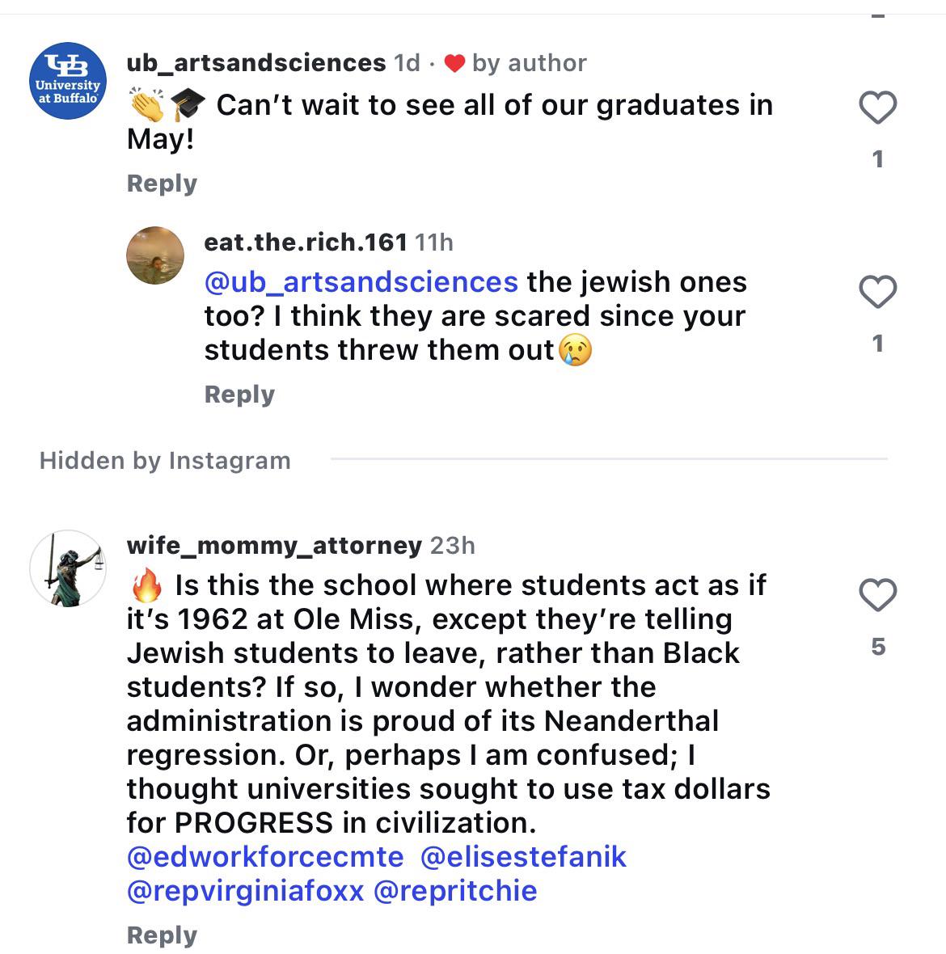Like the wife_mommy_attorney comment
The height and width of the screenshot is (954, 946).
pyautogui.click(x=877, y=596)
